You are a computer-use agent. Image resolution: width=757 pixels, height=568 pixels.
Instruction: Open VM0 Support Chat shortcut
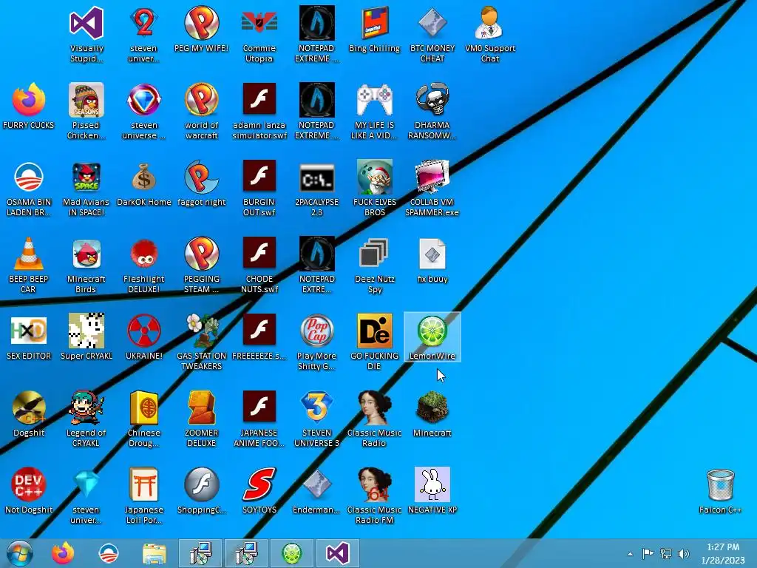click(x=489, y=34)
